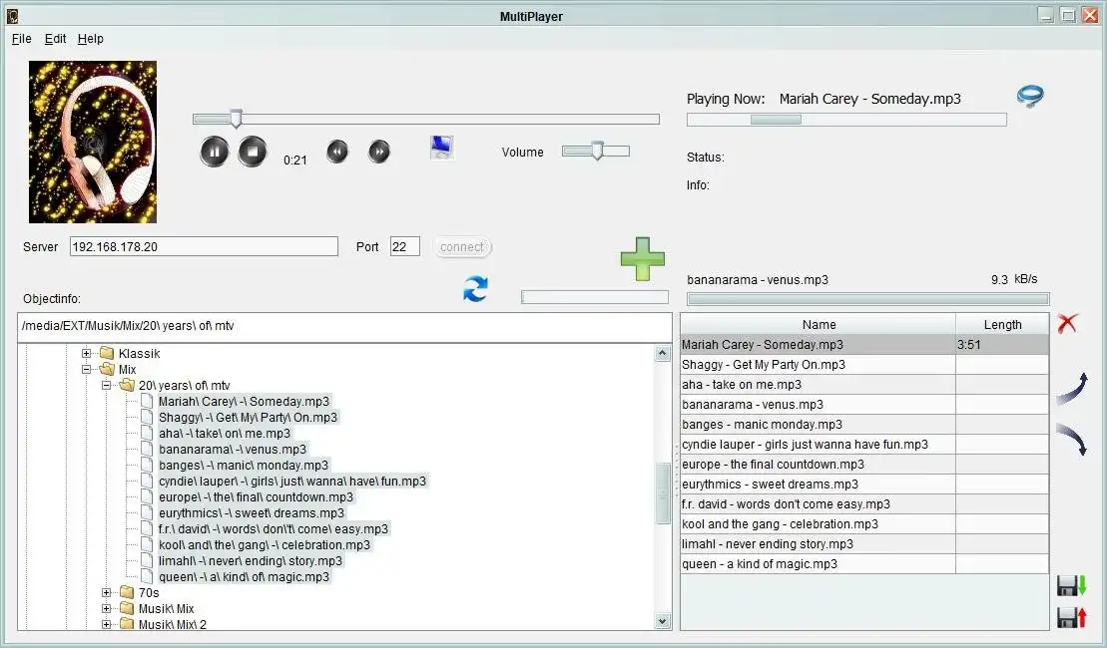Screen dimensions: 1107x648
Task: Select playlist row queen - a kind of magic.mp3
Action: 864,564
